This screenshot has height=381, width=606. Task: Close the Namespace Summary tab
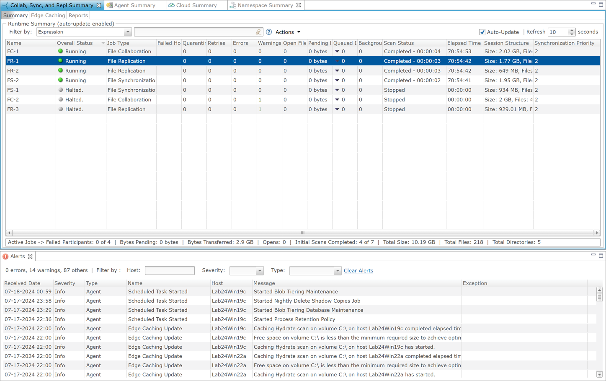click(x=299, y=5)
